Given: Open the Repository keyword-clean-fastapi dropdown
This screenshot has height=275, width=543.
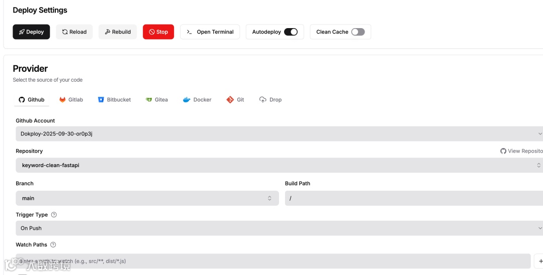Looking at the screenshot, I should 279,165.
